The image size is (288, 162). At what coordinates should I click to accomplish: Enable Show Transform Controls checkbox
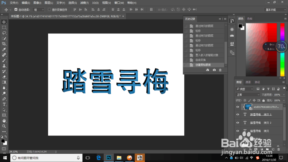50,10
